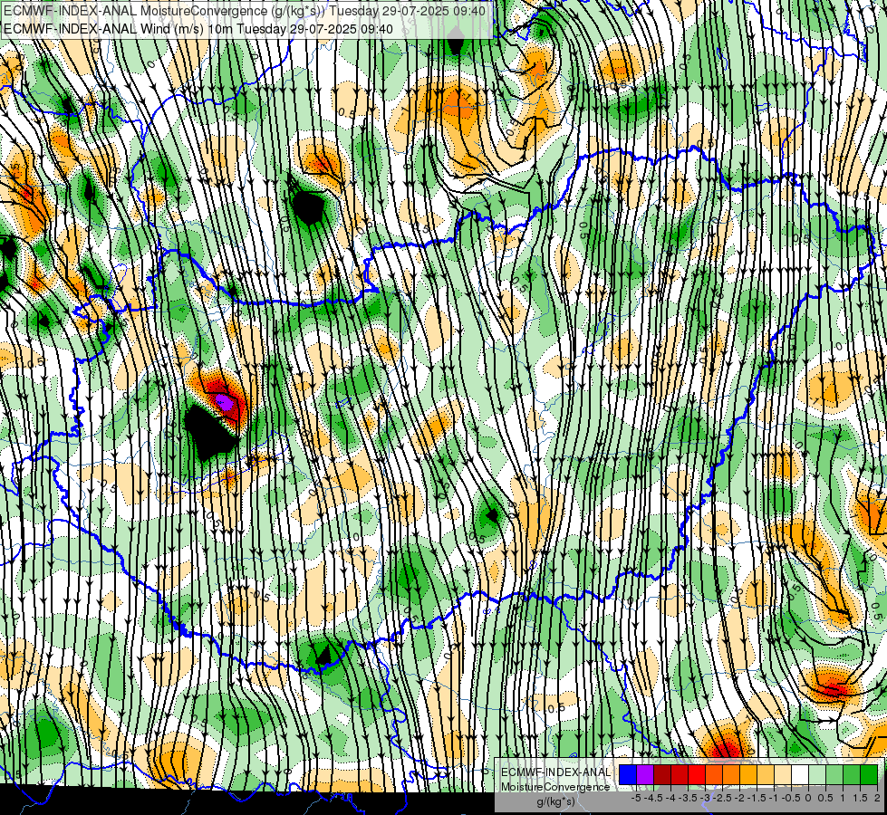Choose the amber -2 to -1.5 swatch

pos(748,774)
